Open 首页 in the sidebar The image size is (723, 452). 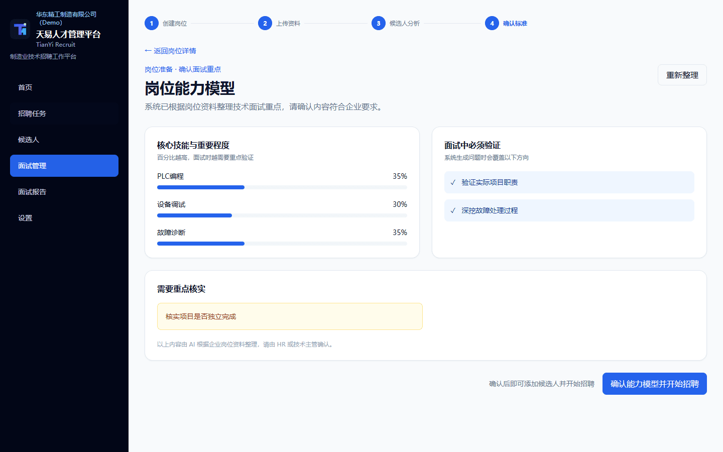click(64, 87)
